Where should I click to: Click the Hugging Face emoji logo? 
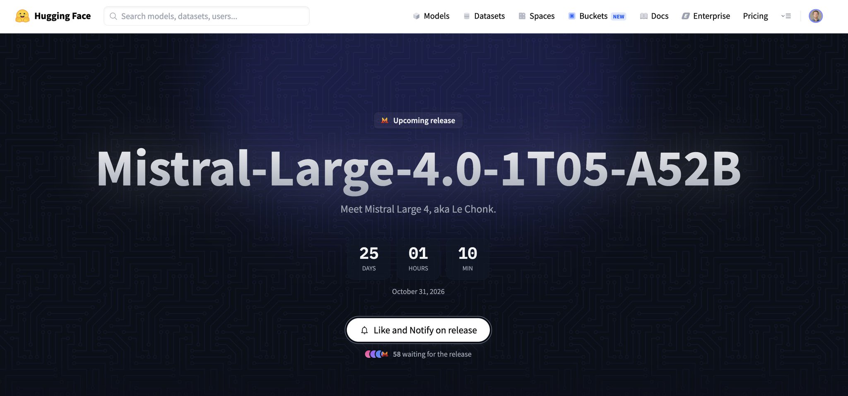(x=22, y=16)
